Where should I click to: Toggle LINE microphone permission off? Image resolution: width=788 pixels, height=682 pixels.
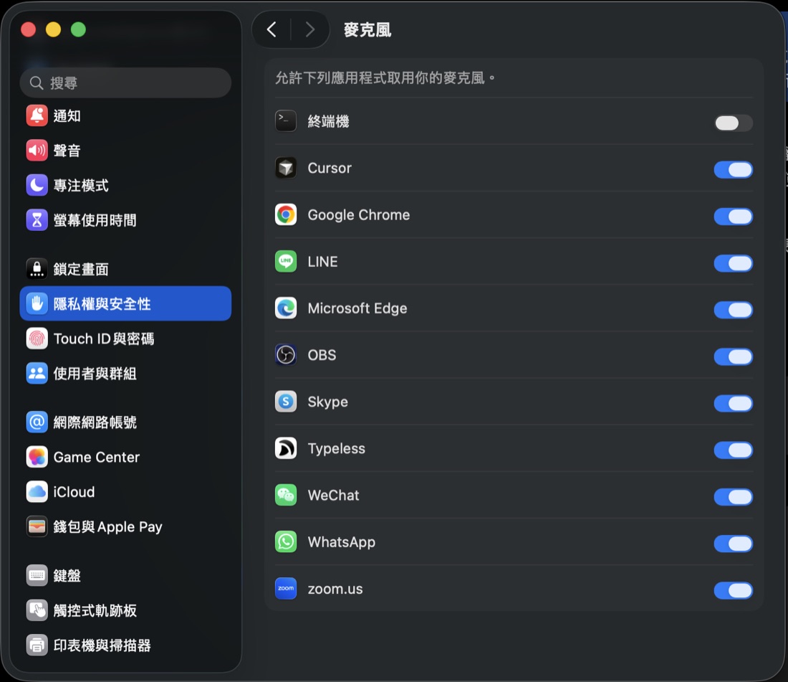734,263
